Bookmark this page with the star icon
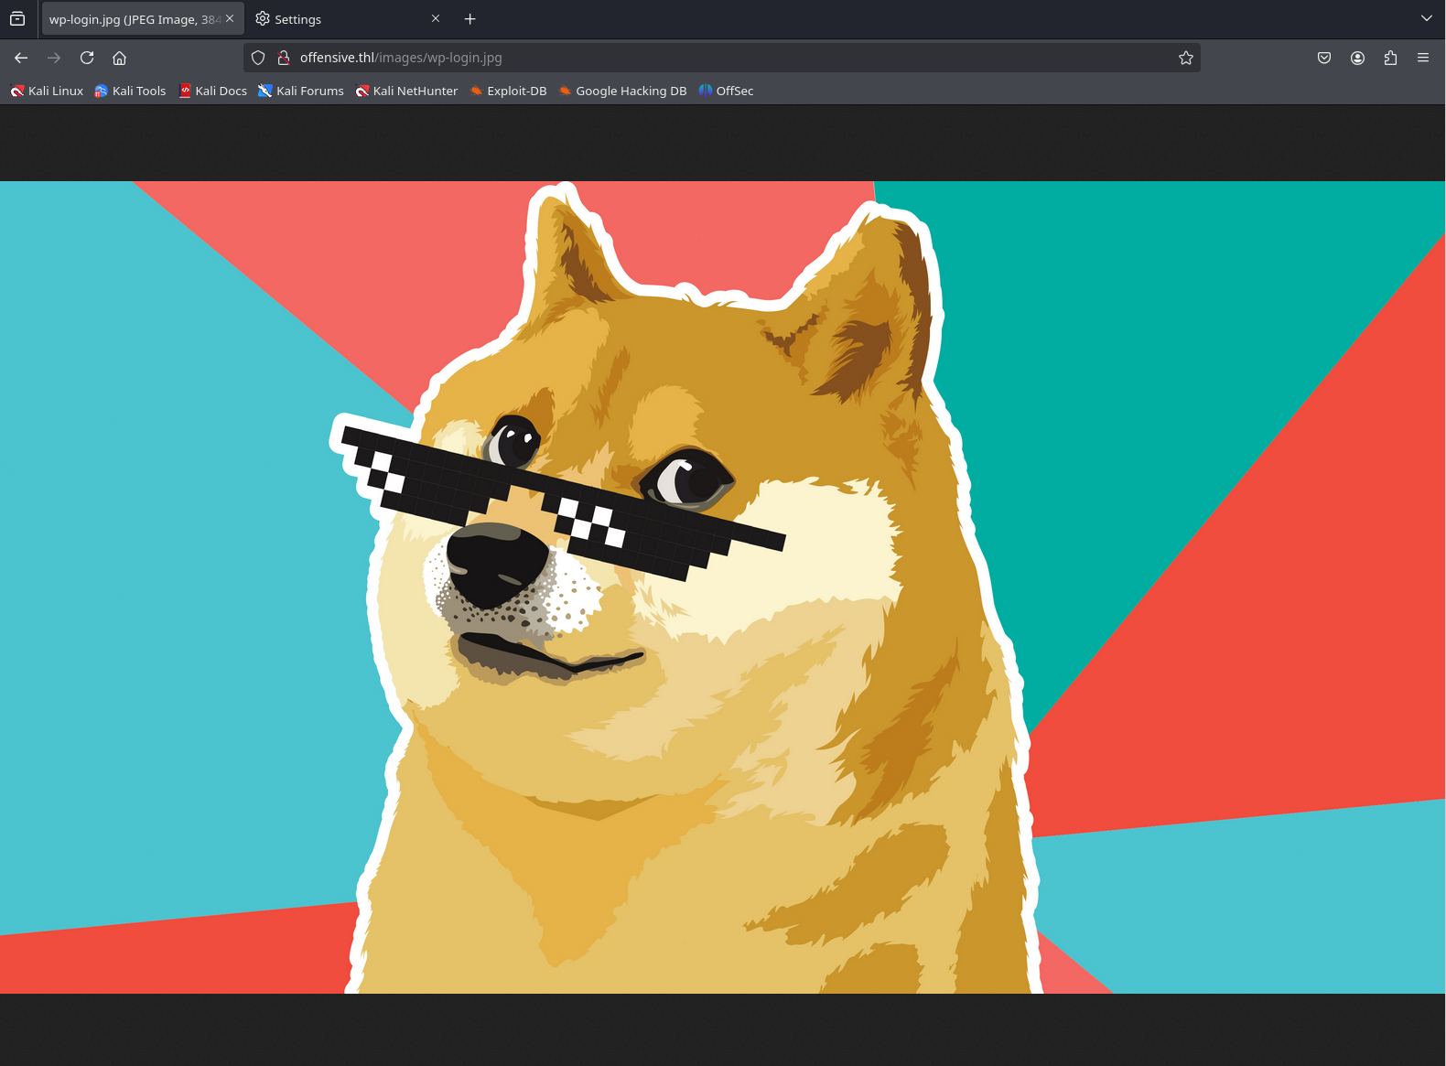 (x=1185, y=58)
